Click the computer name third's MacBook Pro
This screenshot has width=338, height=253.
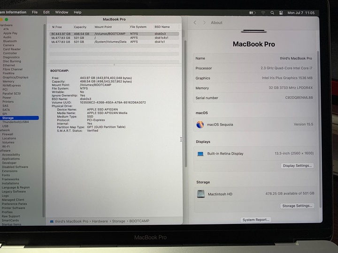click(x=296, y=58)
